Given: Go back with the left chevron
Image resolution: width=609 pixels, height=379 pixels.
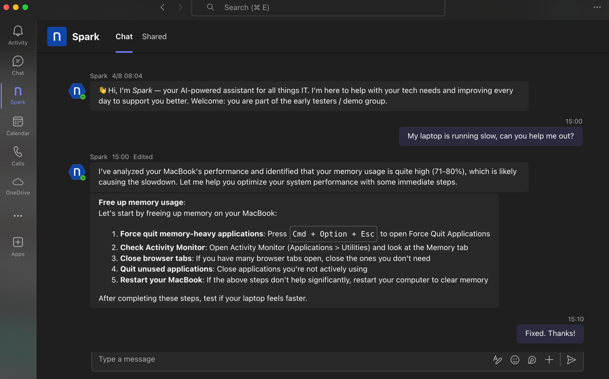Looking at the screenshot, I should point(163,7).
